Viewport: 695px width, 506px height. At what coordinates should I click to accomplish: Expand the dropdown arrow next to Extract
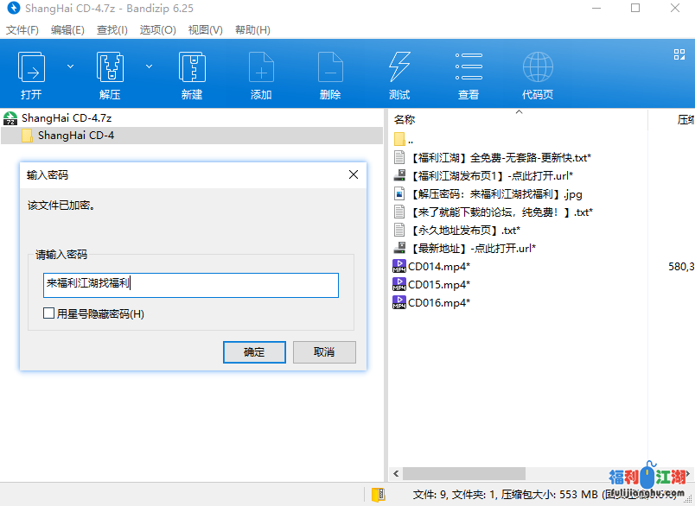pos(149,66)
